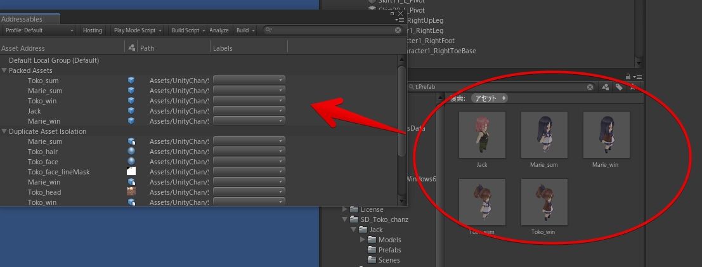Click the prefab cube icon for Toko_sum

click(x=131, y=80)
